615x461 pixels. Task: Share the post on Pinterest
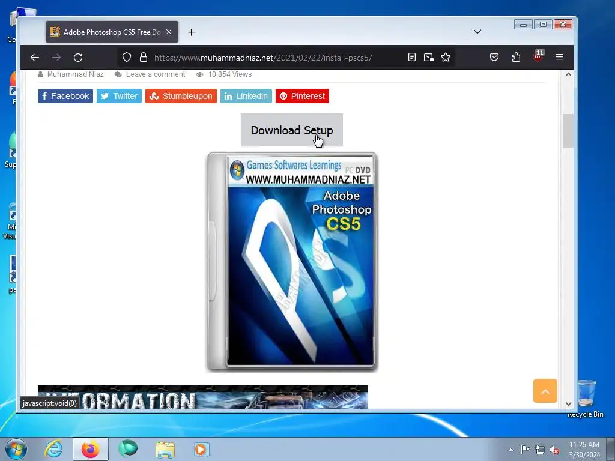303,96
